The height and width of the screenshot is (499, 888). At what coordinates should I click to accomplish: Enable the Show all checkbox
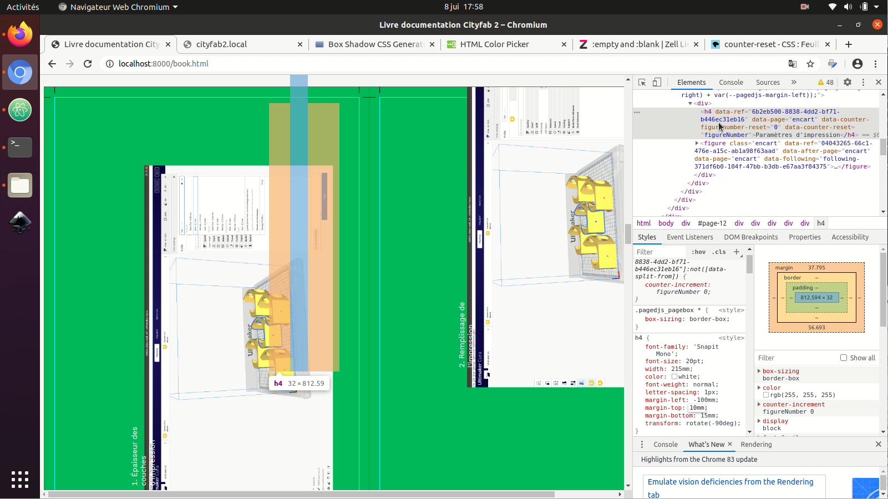click(843, 358)
